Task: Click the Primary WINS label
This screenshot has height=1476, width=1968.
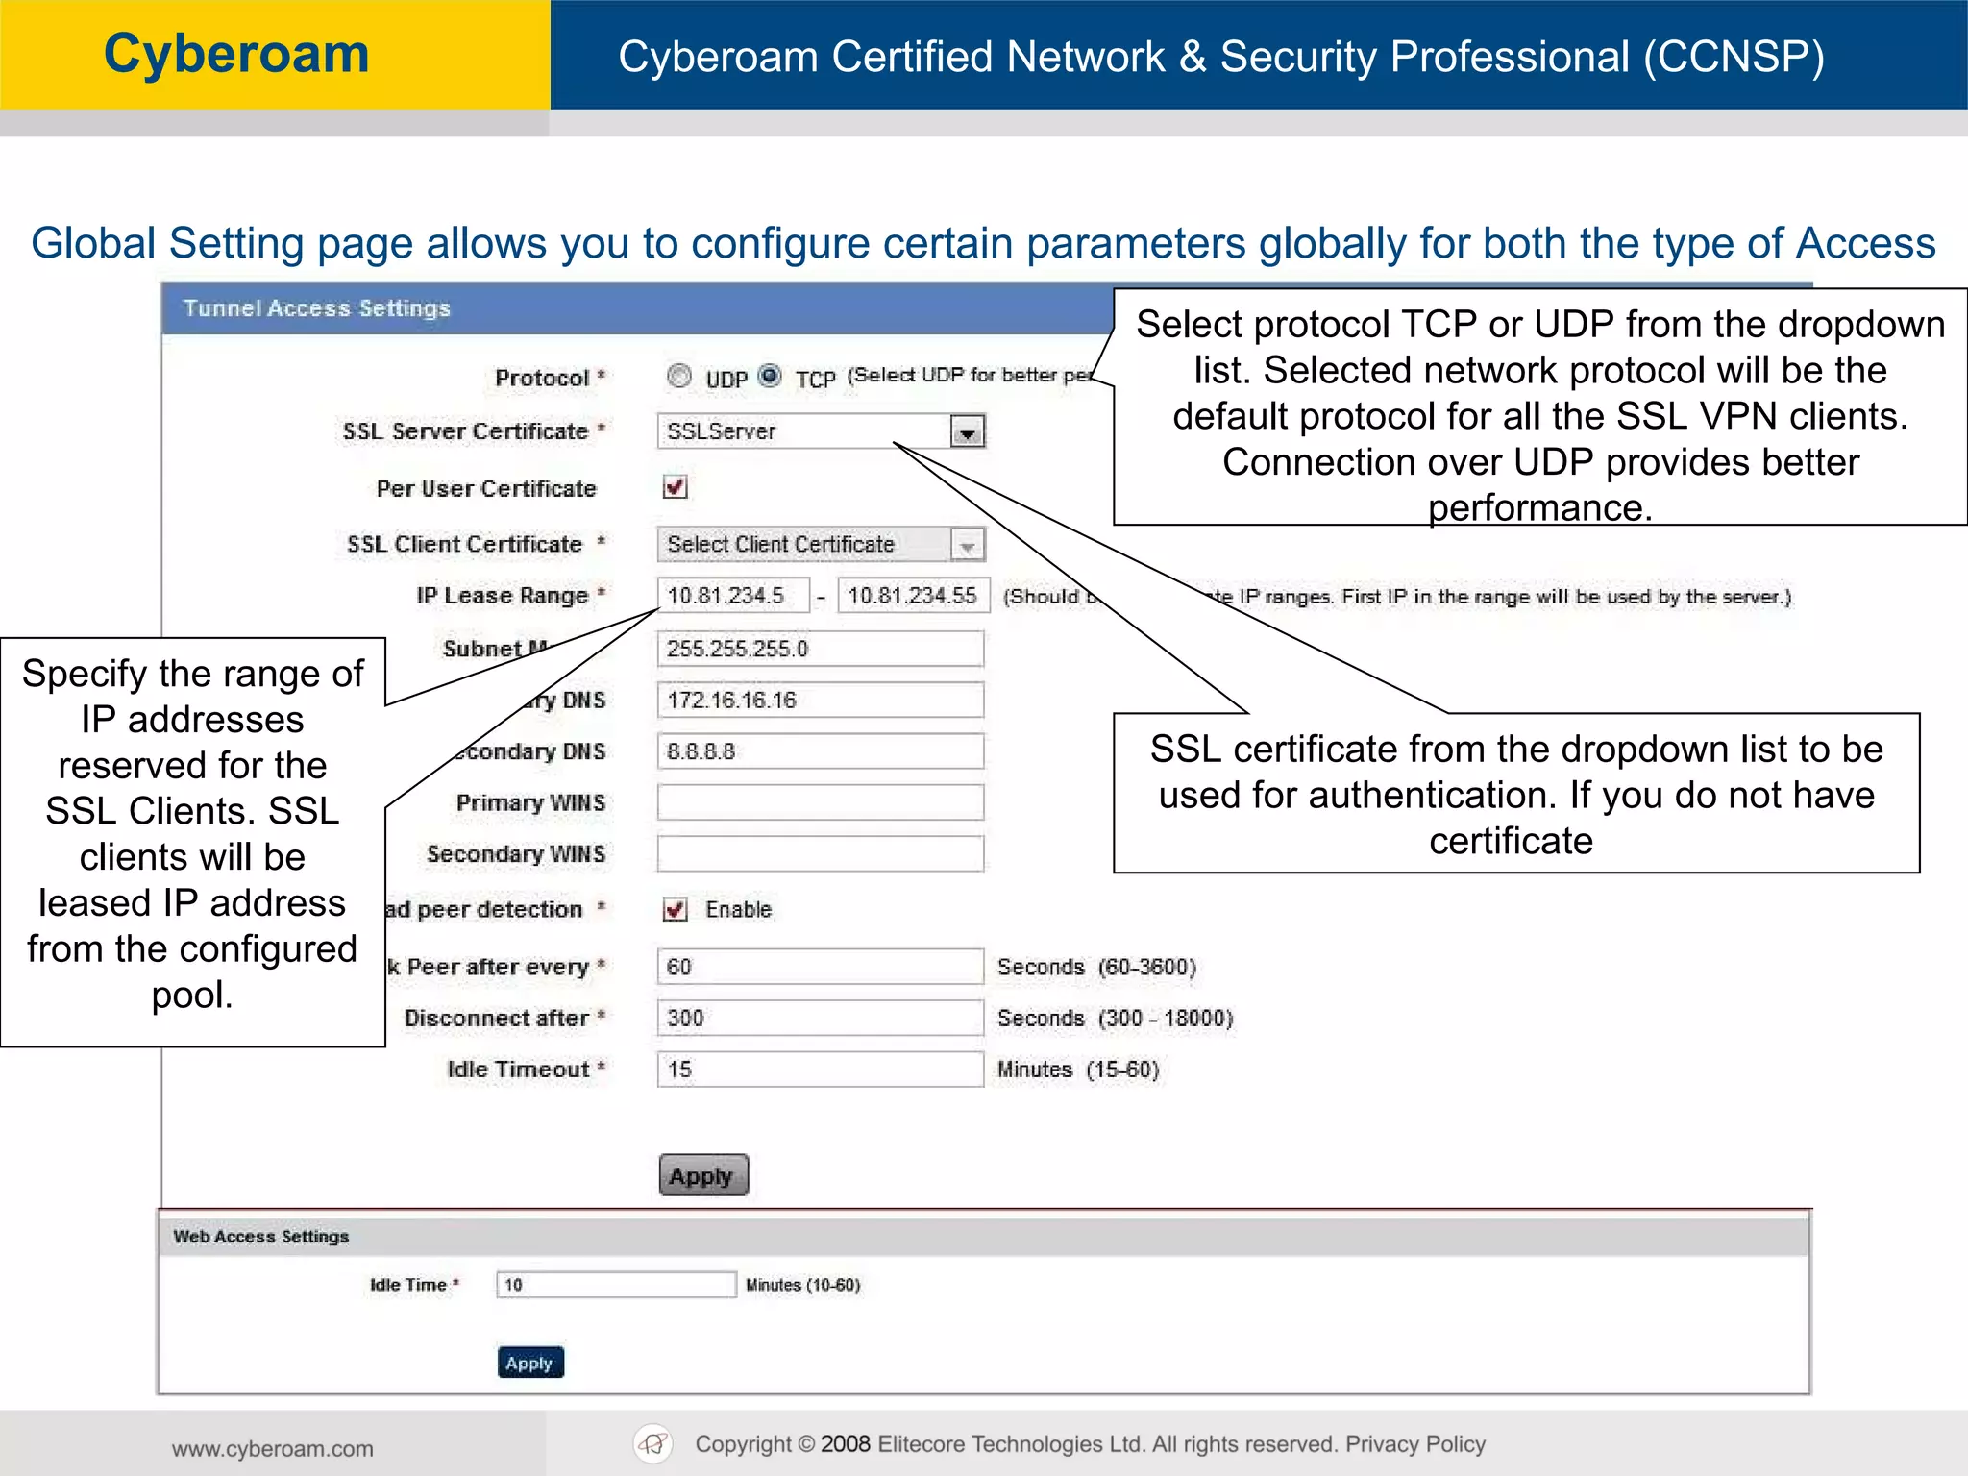Action: [530, 802]
